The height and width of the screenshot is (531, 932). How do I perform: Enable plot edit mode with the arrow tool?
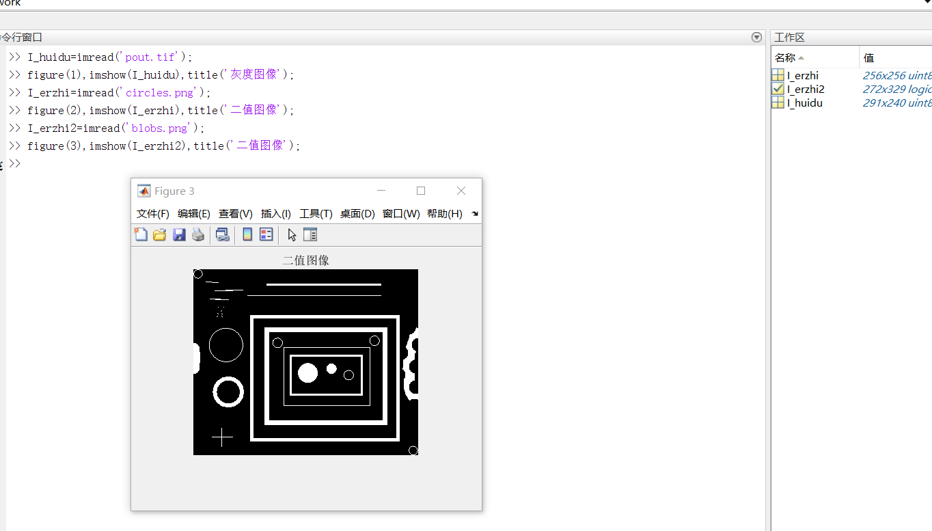tap(290, 234)
